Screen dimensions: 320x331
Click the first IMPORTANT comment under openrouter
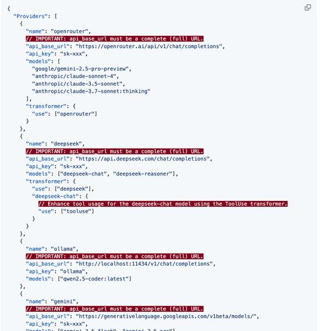click(115, 38)
